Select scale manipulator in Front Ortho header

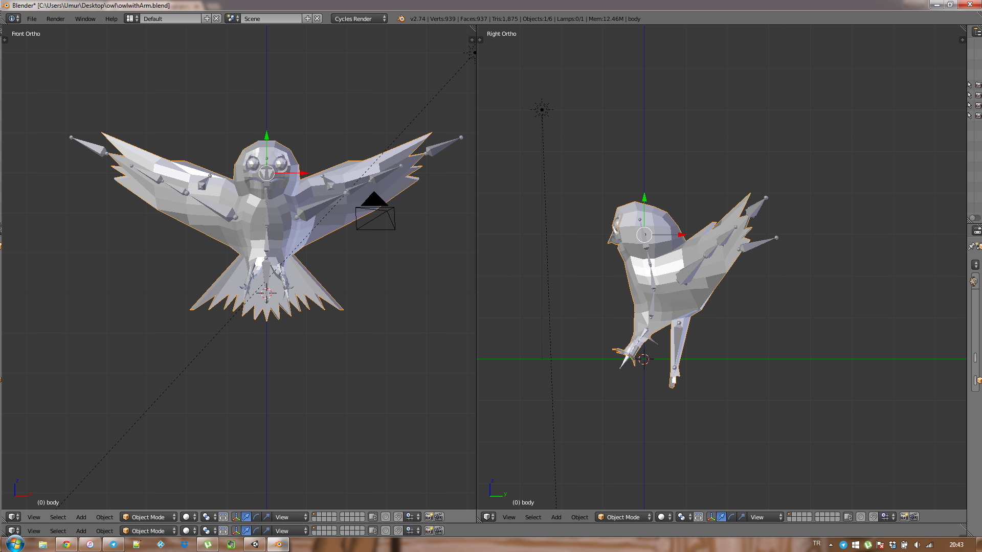tap(266, 517)
